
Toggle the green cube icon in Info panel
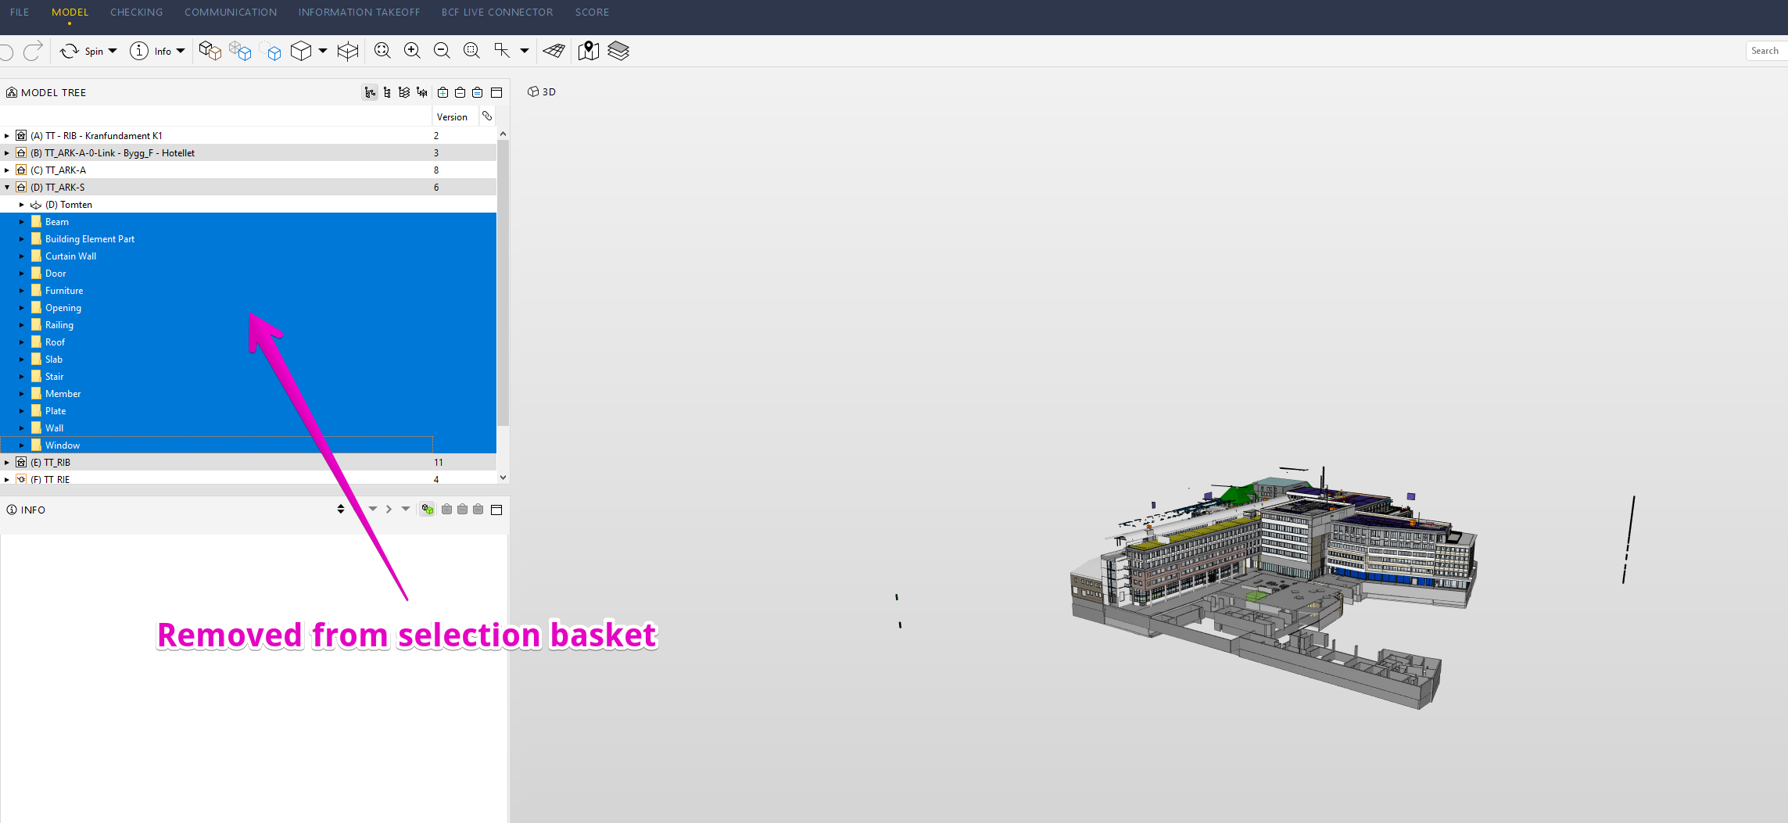(x=428, y=510)
